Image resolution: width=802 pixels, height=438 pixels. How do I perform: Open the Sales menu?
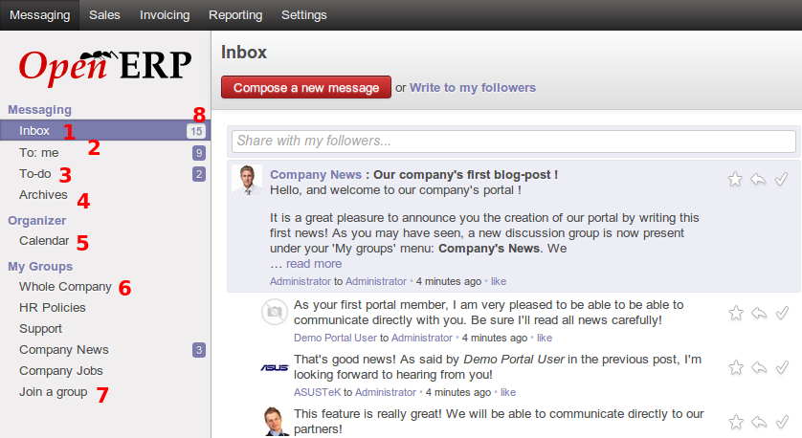click(x=104, y=15)
